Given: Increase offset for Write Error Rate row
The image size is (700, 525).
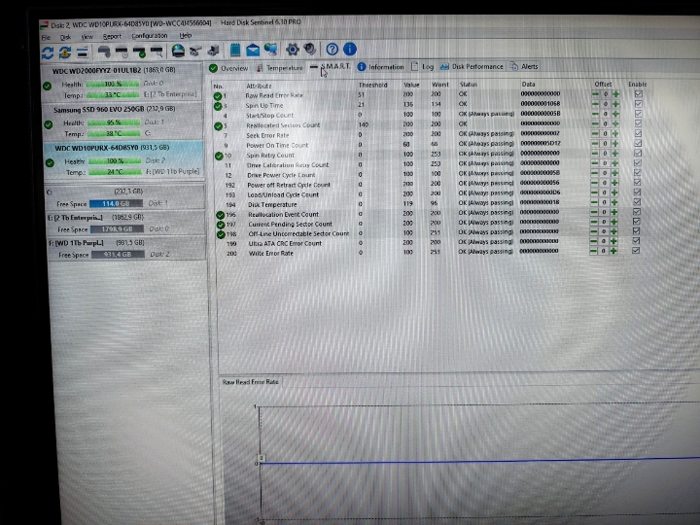Looking at the screenshot, I should point(613,251).
